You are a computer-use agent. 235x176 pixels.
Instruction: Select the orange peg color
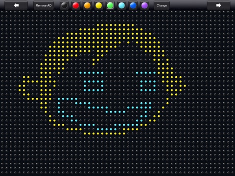click(x=87, y=5)
